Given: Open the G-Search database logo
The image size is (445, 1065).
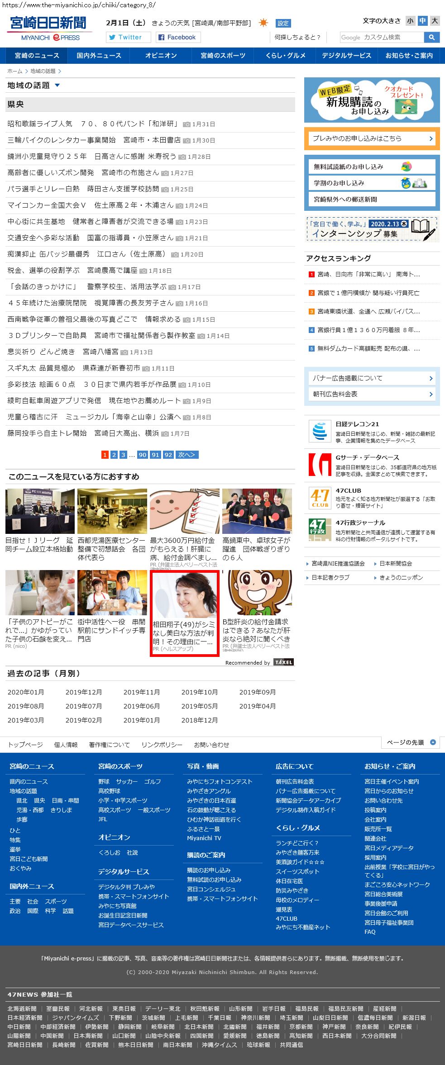Looking at the screenshot, I should tap(320, 465).
